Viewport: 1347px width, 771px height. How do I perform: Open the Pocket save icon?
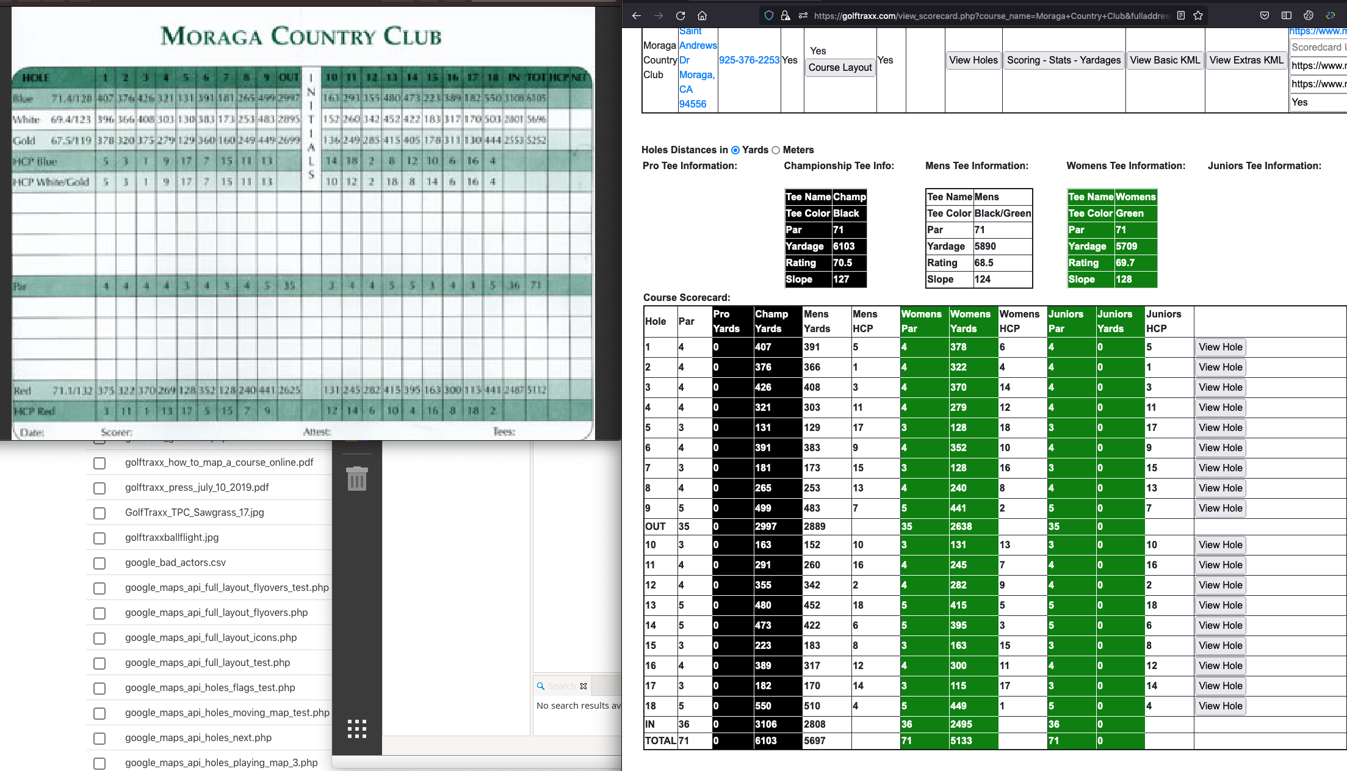pos(1265,16)
